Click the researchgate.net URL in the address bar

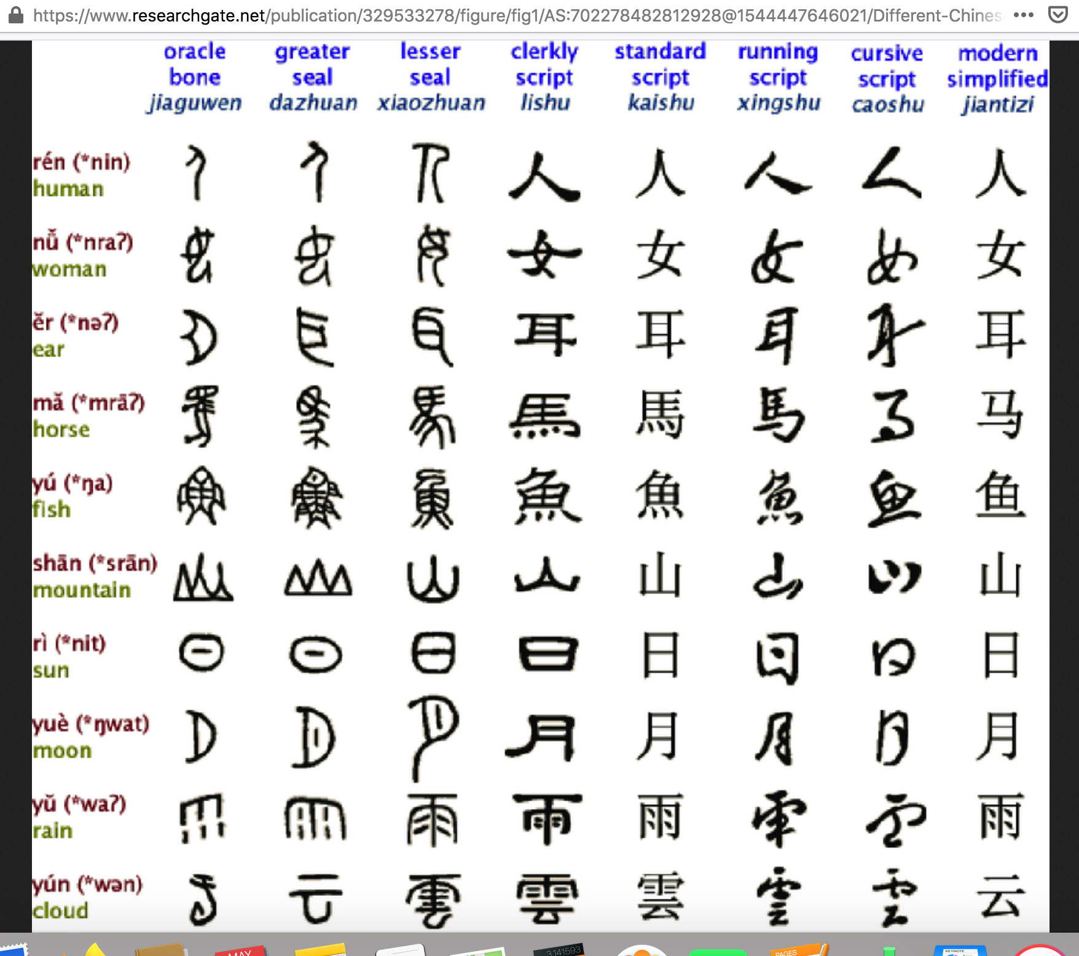518,15
